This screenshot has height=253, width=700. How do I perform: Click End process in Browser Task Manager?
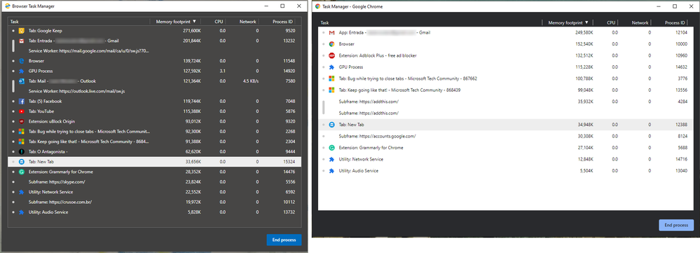(284, 240)
